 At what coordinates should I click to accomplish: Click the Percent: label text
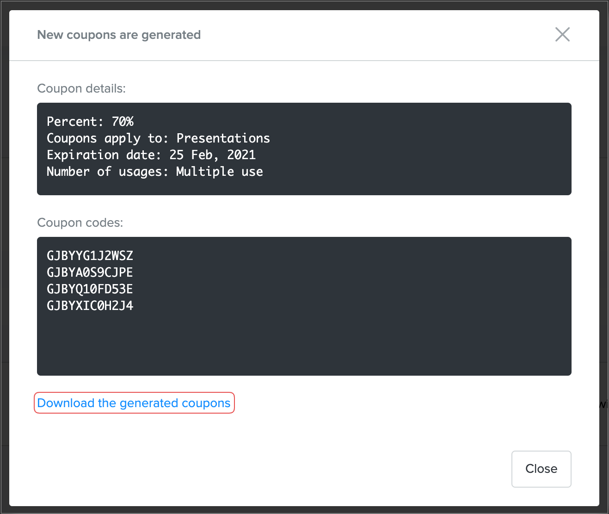tap(75, 122)
